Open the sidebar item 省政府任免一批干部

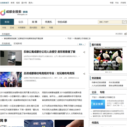(102, 116)
